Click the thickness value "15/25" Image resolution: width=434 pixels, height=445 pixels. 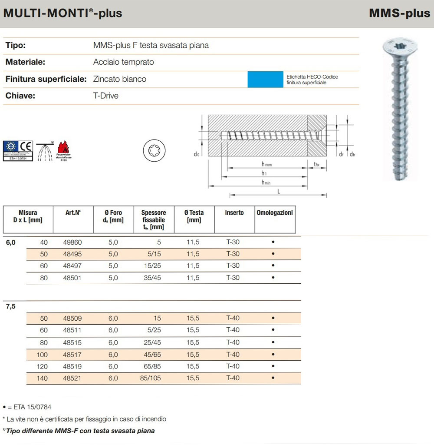pos(152,266)
